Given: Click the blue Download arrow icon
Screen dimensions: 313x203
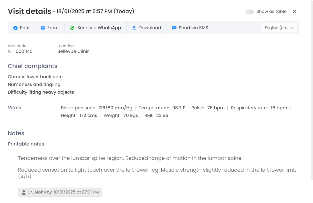Looking at the screenshot, I should click(x=134, y=28).
